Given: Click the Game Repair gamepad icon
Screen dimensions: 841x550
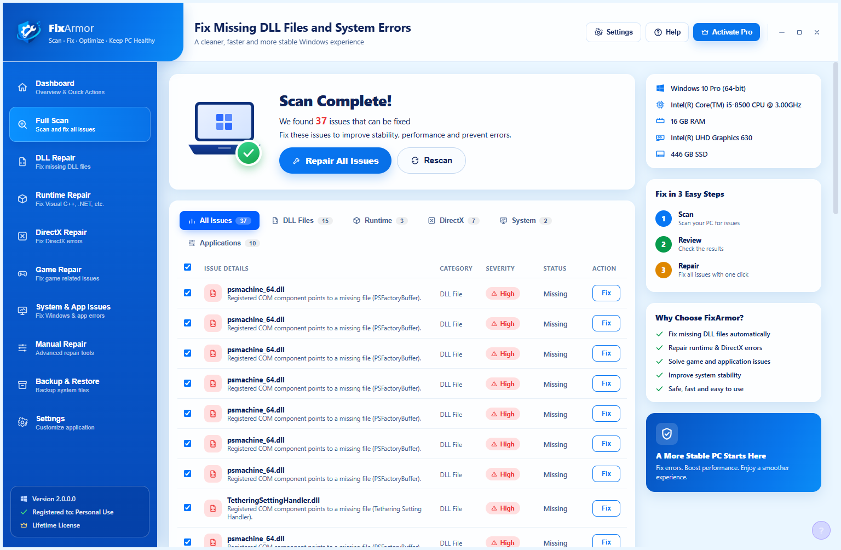Looking at the screenshot, I should point(22,274).
